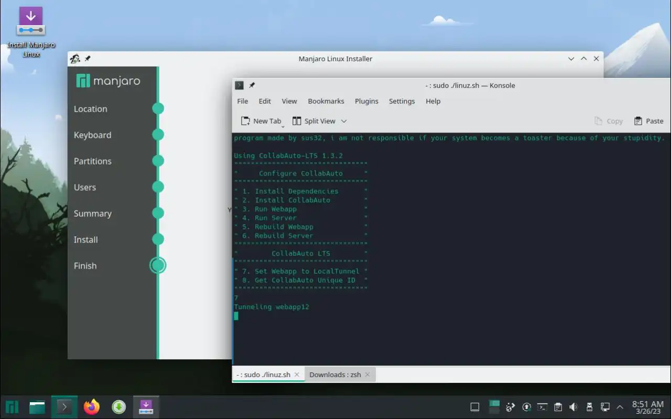Screen dimensions: 671x419
Task: Select Location step in installer sidebar
Action: click(90, 109)
